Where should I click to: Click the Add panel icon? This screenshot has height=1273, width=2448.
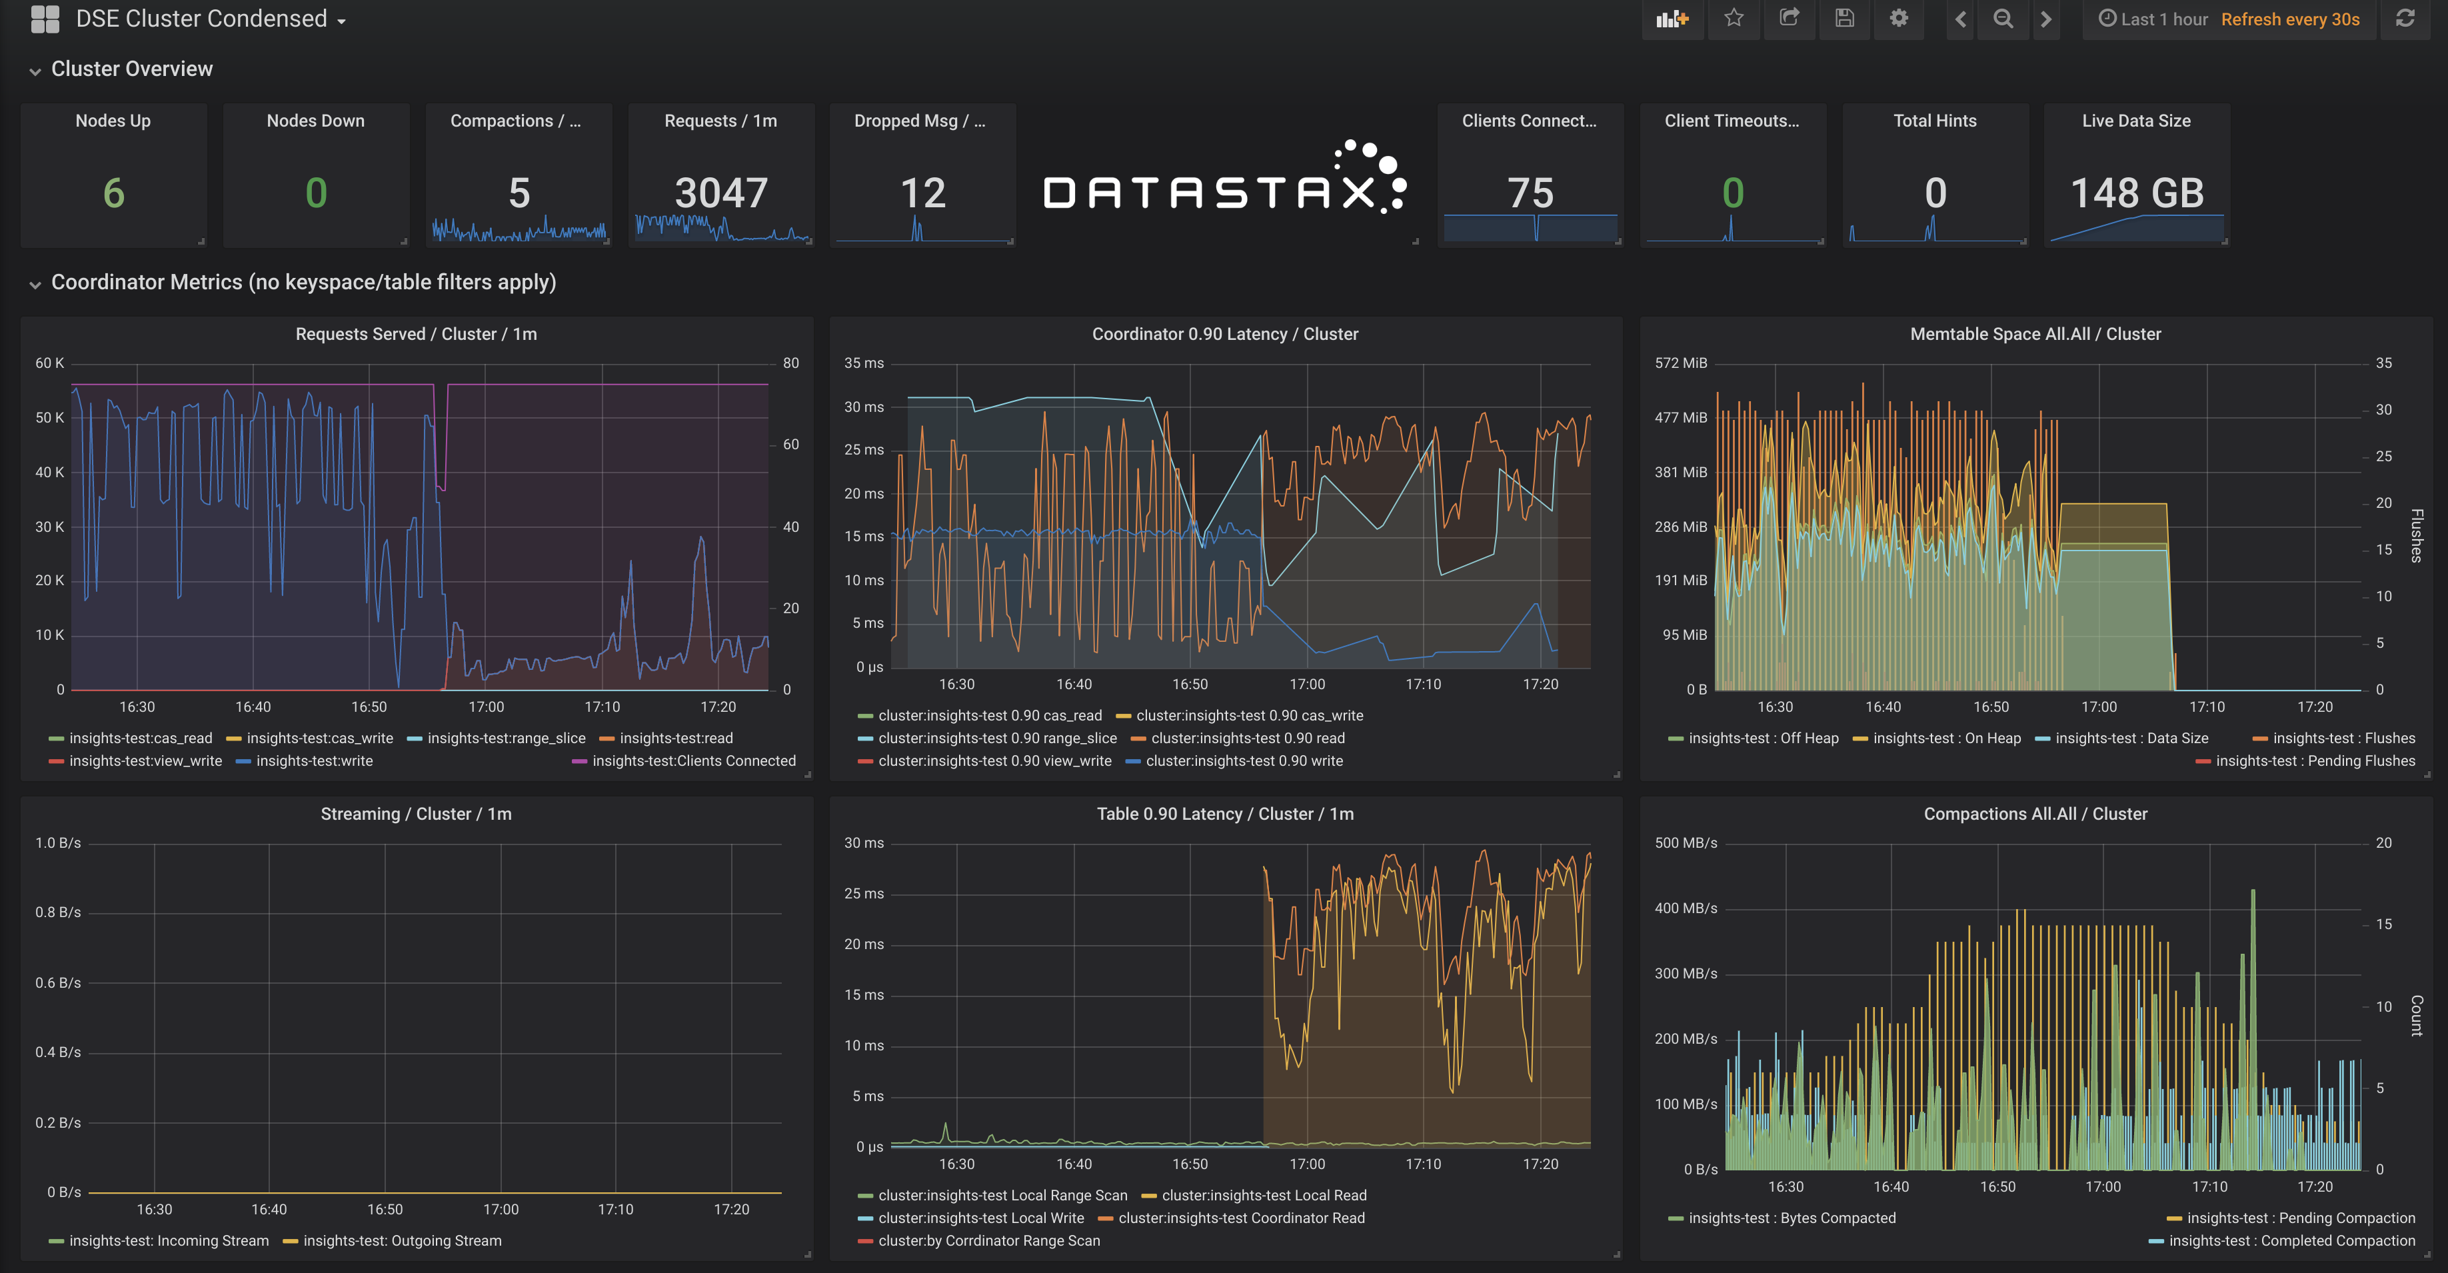coord(1672,19)
